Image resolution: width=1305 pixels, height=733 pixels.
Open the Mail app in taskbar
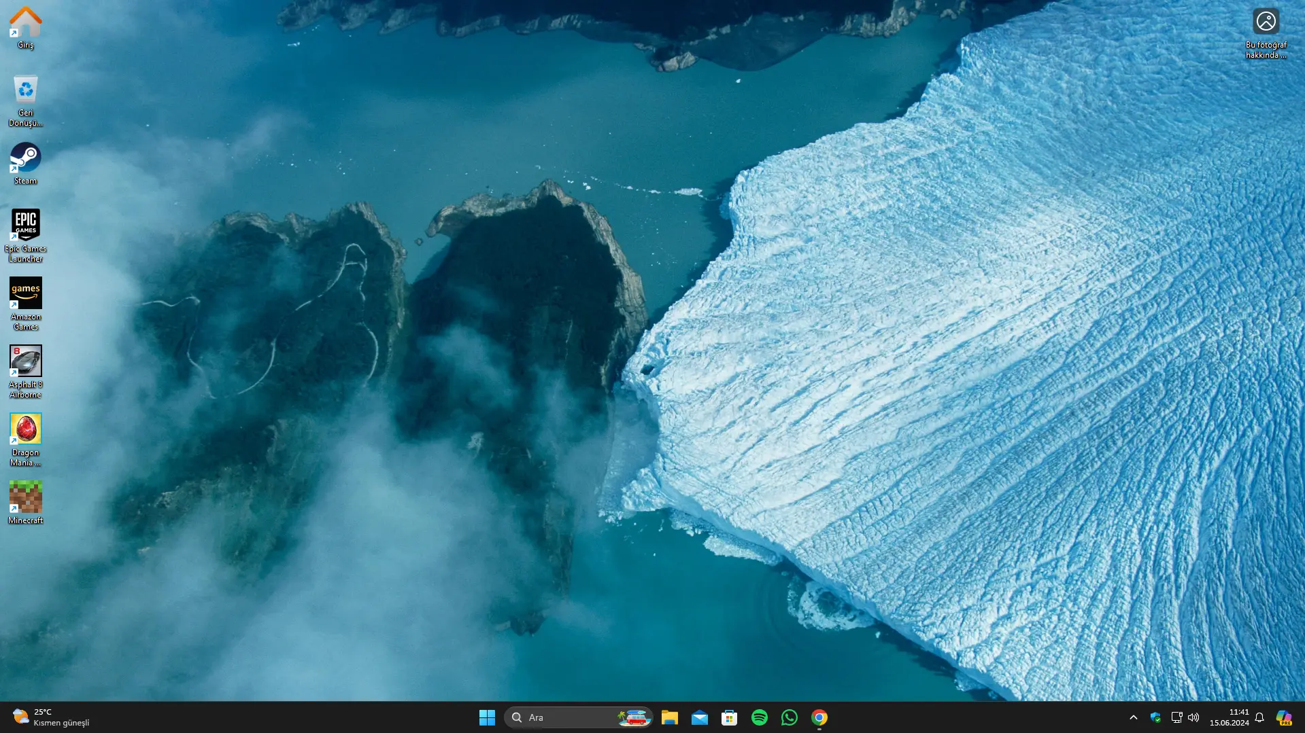[699, 717]
